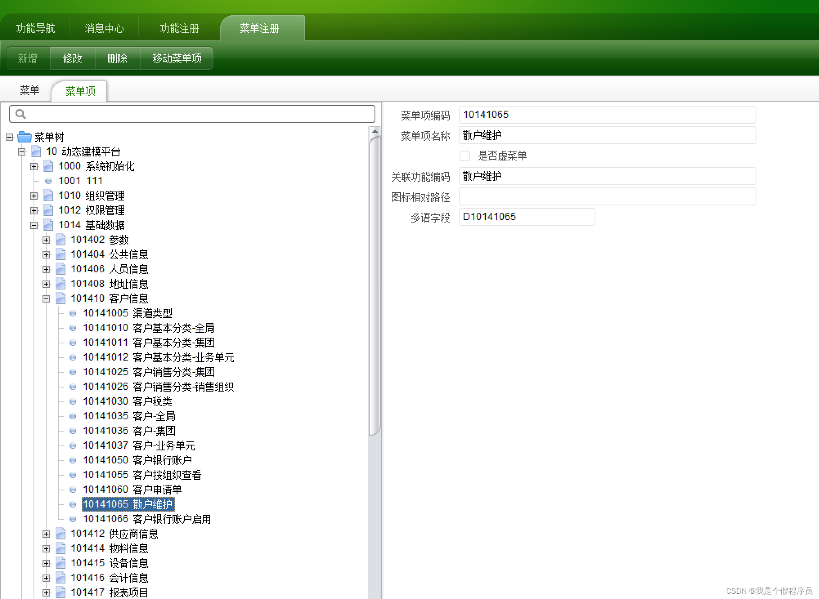819x599 pixels.
Task: Expand the 1010 组织管理 node
Action: (x=34, y=196)
